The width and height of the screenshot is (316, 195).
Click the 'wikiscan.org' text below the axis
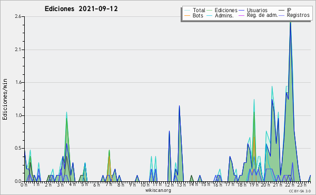158,190
